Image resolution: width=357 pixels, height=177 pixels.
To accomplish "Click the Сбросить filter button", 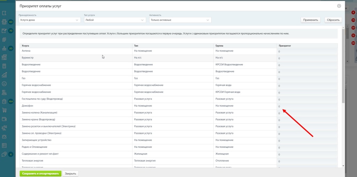I will pos(333,20).
